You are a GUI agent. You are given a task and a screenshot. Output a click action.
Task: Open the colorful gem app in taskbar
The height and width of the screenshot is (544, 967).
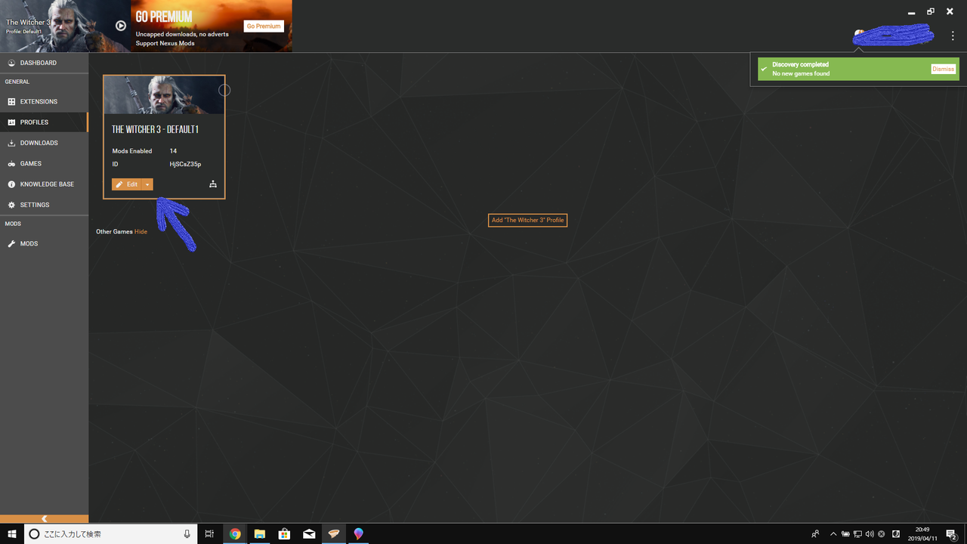pyautogui.click(x=358, y=533)
